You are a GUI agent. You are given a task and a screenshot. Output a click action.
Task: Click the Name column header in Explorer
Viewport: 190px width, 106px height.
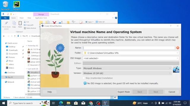tap(30, 41)
